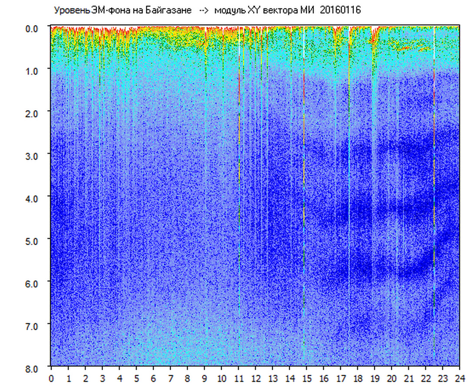This screenshot has height=391, width=476.
Task: Select hour label "6" on the horizontal axis
Action: (153, 378)
